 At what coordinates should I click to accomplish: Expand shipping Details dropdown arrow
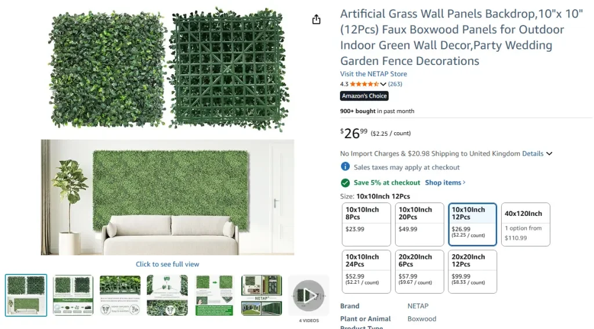point(549,154)
